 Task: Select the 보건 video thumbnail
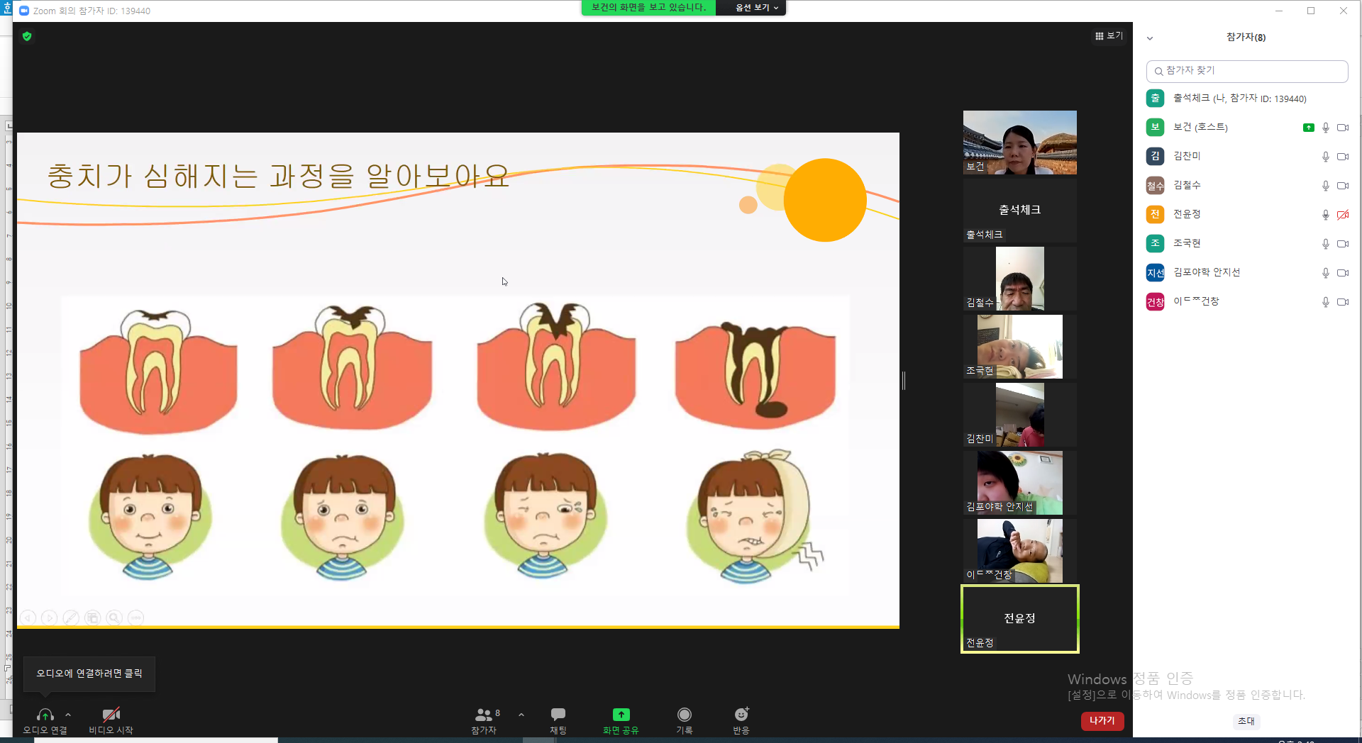pos(1019,143)
